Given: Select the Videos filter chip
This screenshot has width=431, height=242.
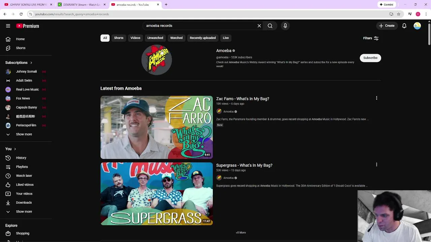Looking at the screenshot, I should click(x=135, y=38).
